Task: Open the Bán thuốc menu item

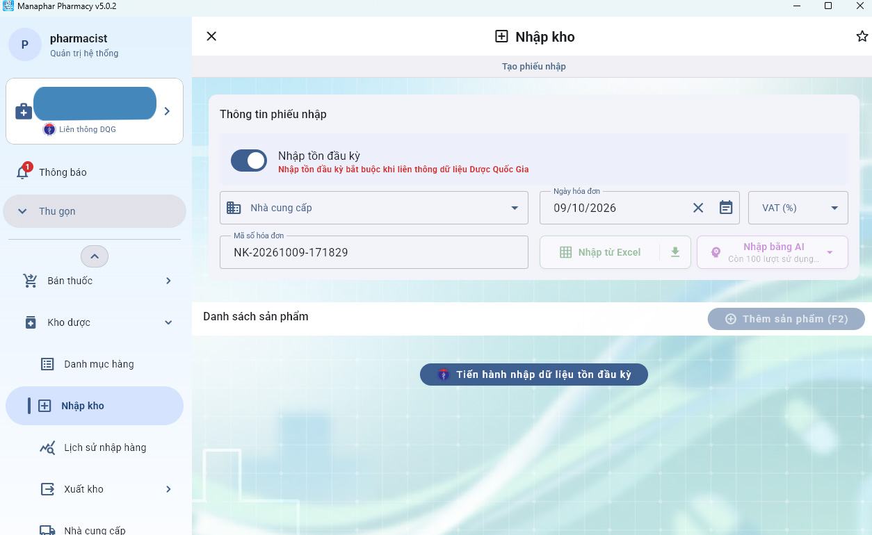Action: [95, 281]
